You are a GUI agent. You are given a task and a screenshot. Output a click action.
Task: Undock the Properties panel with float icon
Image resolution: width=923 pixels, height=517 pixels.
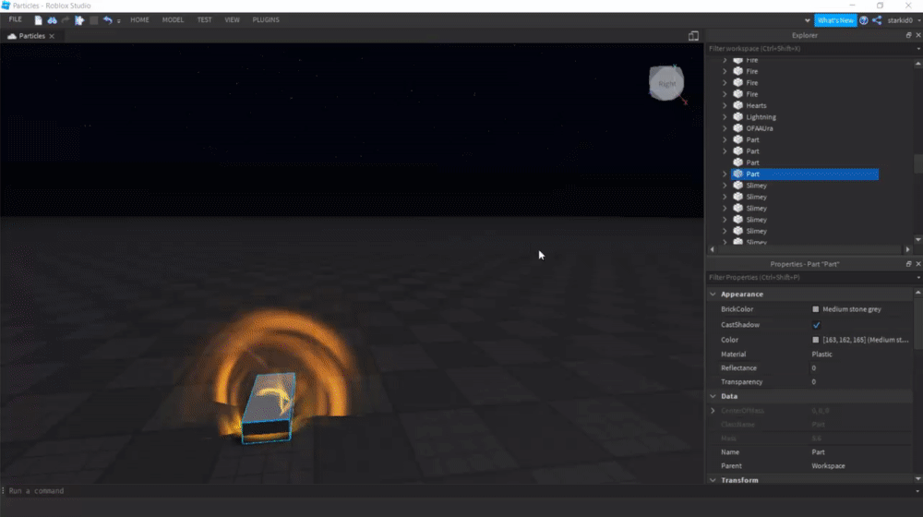pyautogui.click(x=908, y=264)
